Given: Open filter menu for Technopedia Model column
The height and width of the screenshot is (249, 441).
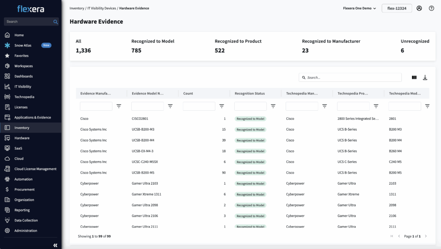Looking at the screenshot, I should point(427,106).
